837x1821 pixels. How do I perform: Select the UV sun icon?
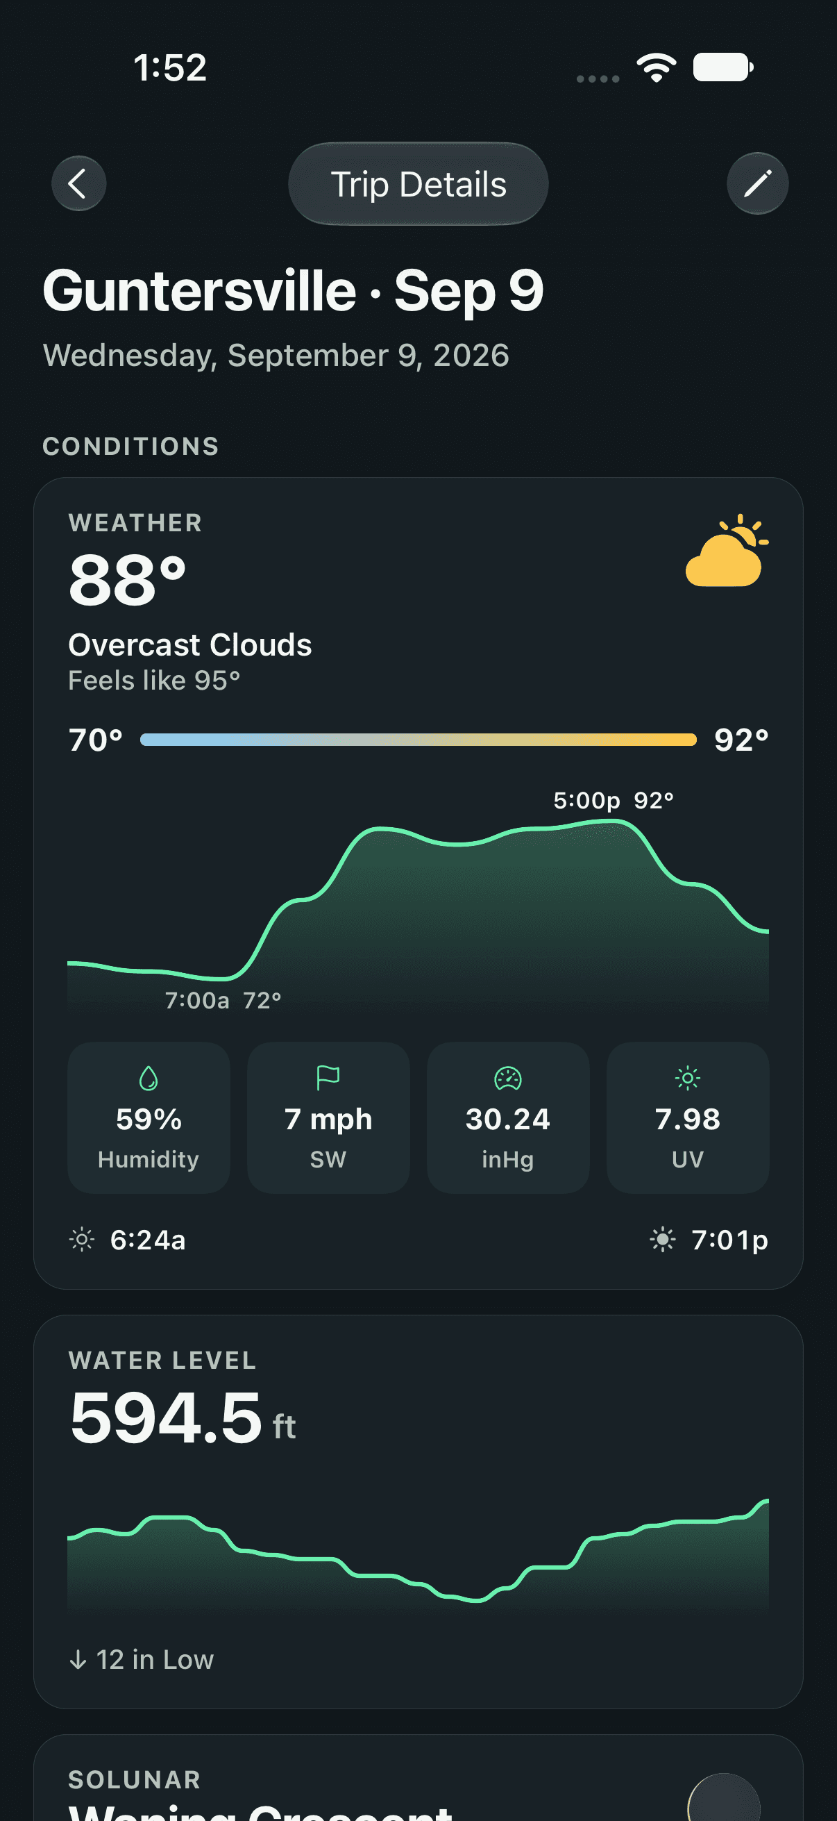coord(687,1078)
